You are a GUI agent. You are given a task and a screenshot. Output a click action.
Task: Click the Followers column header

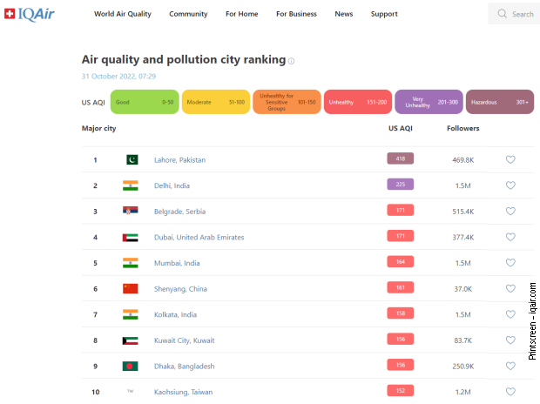(x=462, y=128)
